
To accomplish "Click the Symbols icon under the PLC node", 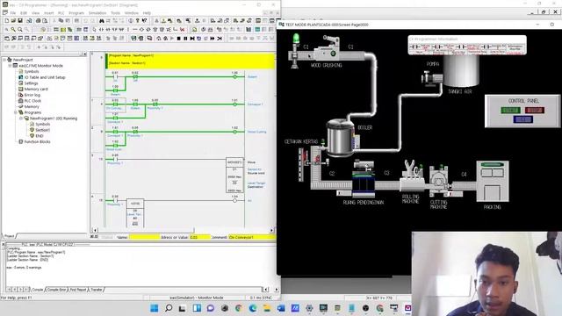I will click(x=21, y=71).
